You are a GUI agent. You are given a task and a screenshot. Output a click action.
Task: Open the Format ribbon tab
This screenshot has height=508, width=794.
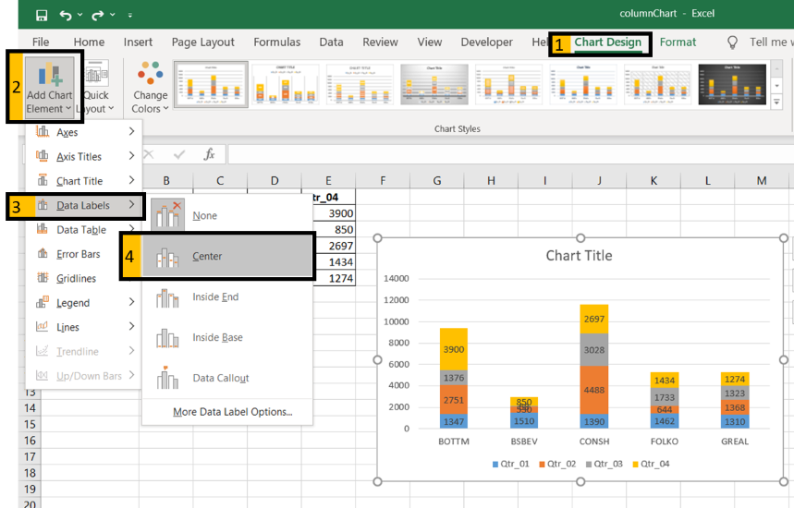pos(678,42)
